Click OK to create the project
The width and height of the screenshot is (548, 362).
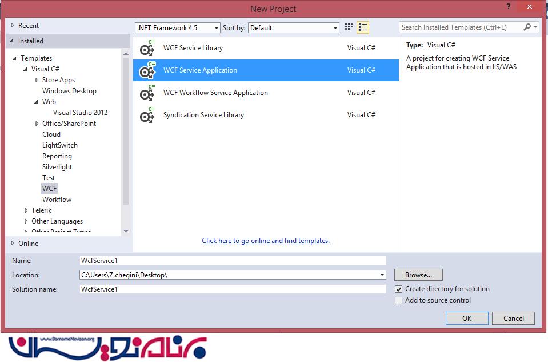pyautogui.click(x=467, y=319)
